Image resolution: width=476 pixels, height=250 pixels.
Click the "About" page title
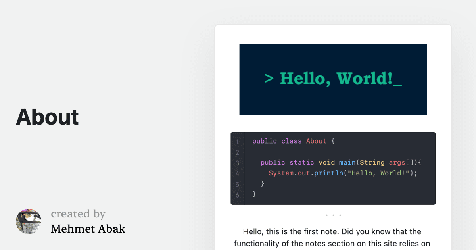point(47,117)
